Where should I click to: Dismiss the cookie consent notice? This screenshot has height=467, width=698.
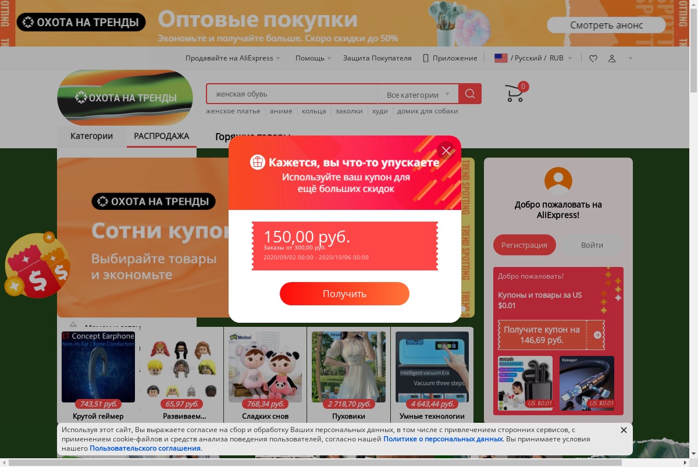pos(624,430)
